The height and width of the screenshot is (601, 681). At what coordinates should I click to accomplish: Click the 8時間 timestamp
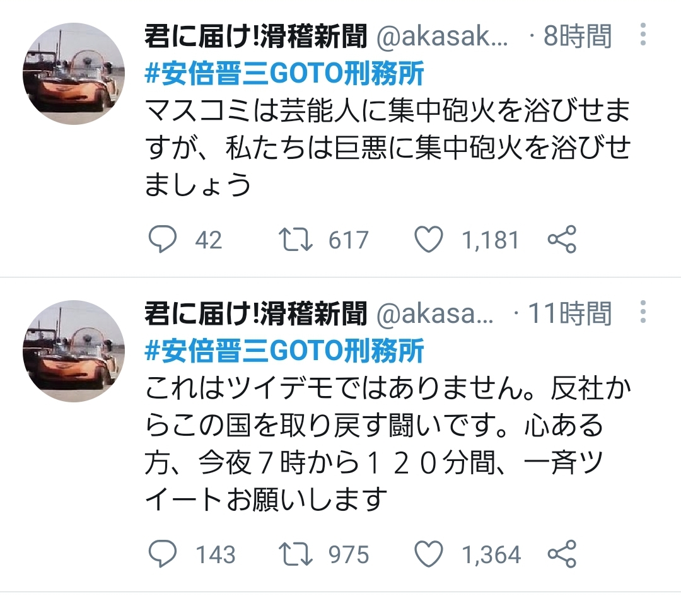578,38
